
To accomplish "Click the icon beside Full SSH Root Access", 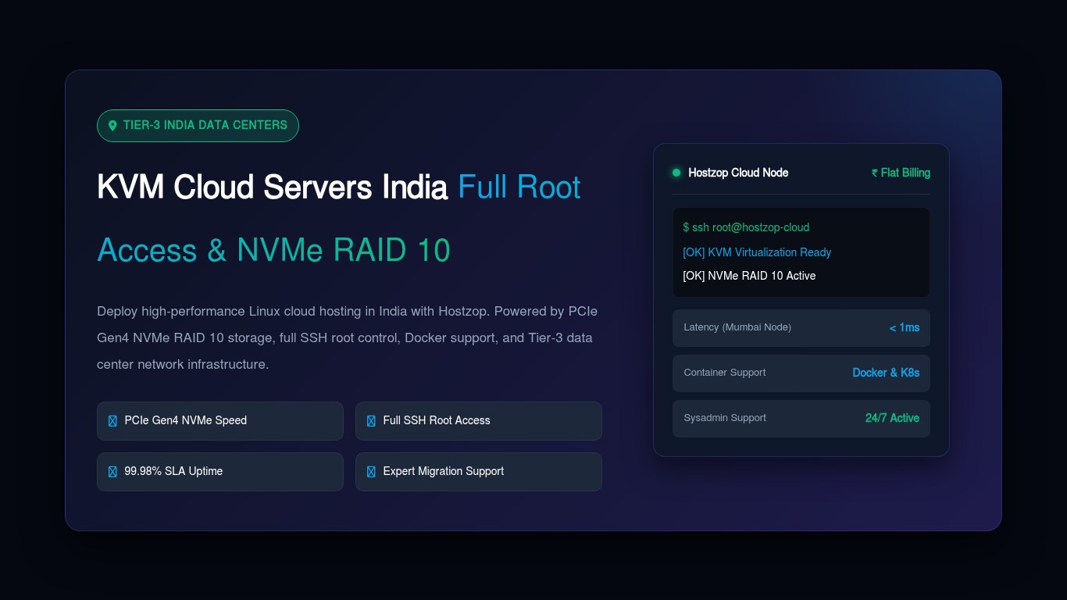I will point(371,421).
